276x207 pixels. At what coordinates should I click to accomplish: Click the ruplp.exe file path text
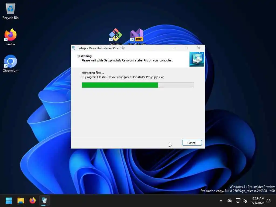pyautogui.click(x=123, y=77)
